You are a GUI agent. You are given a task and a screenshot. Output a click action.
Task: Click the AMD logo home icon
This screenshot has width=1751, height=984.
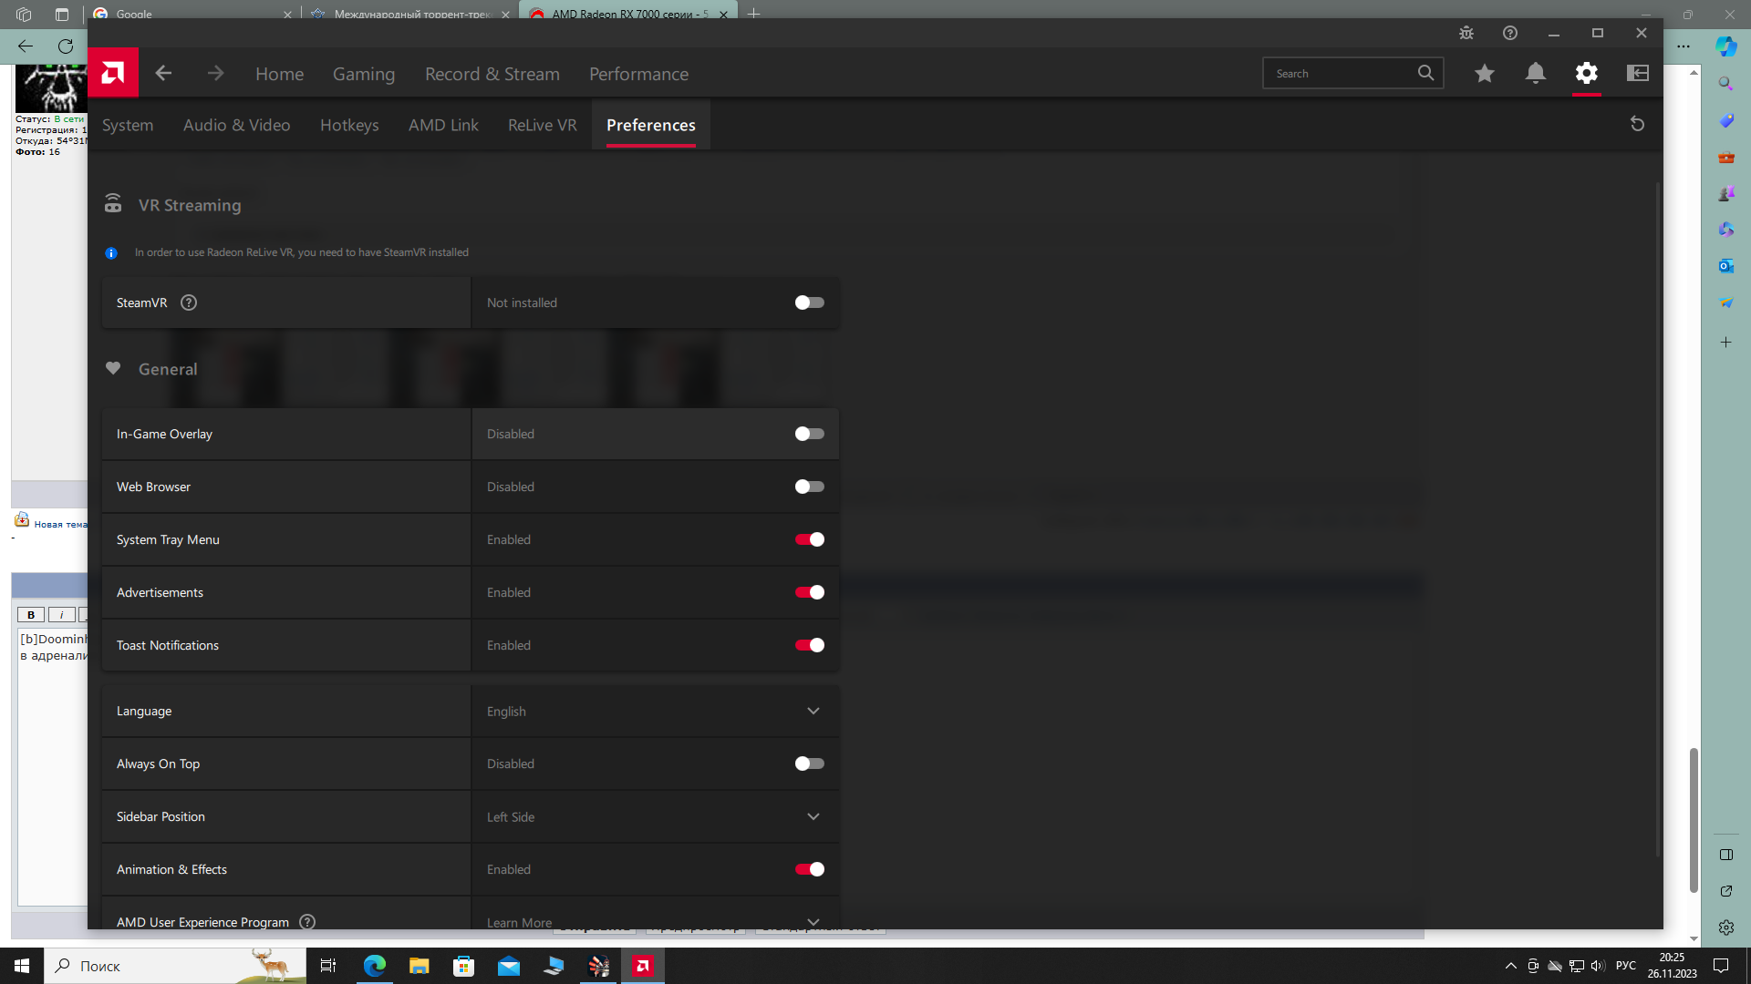113,73
